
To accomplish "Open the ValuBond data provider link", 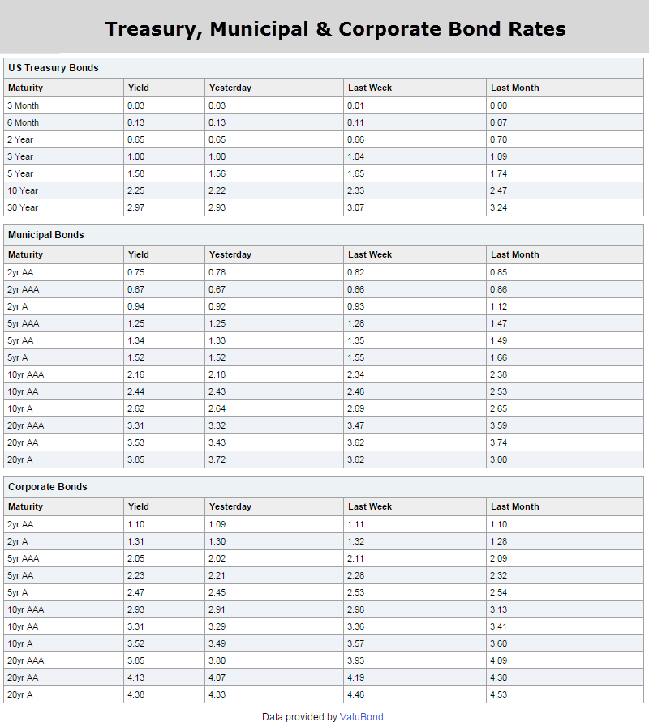I will point(363,717).
